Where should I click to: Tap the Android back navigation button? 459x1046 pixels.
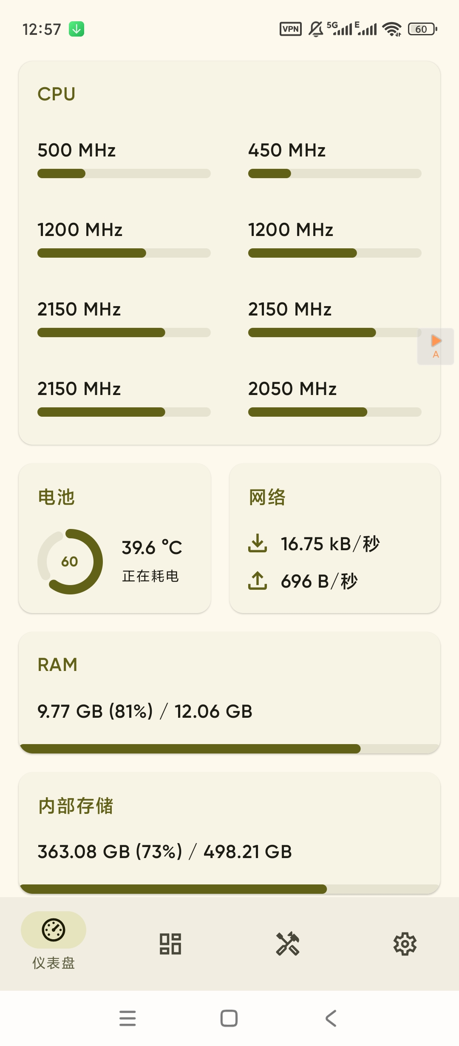[331, 1018]
